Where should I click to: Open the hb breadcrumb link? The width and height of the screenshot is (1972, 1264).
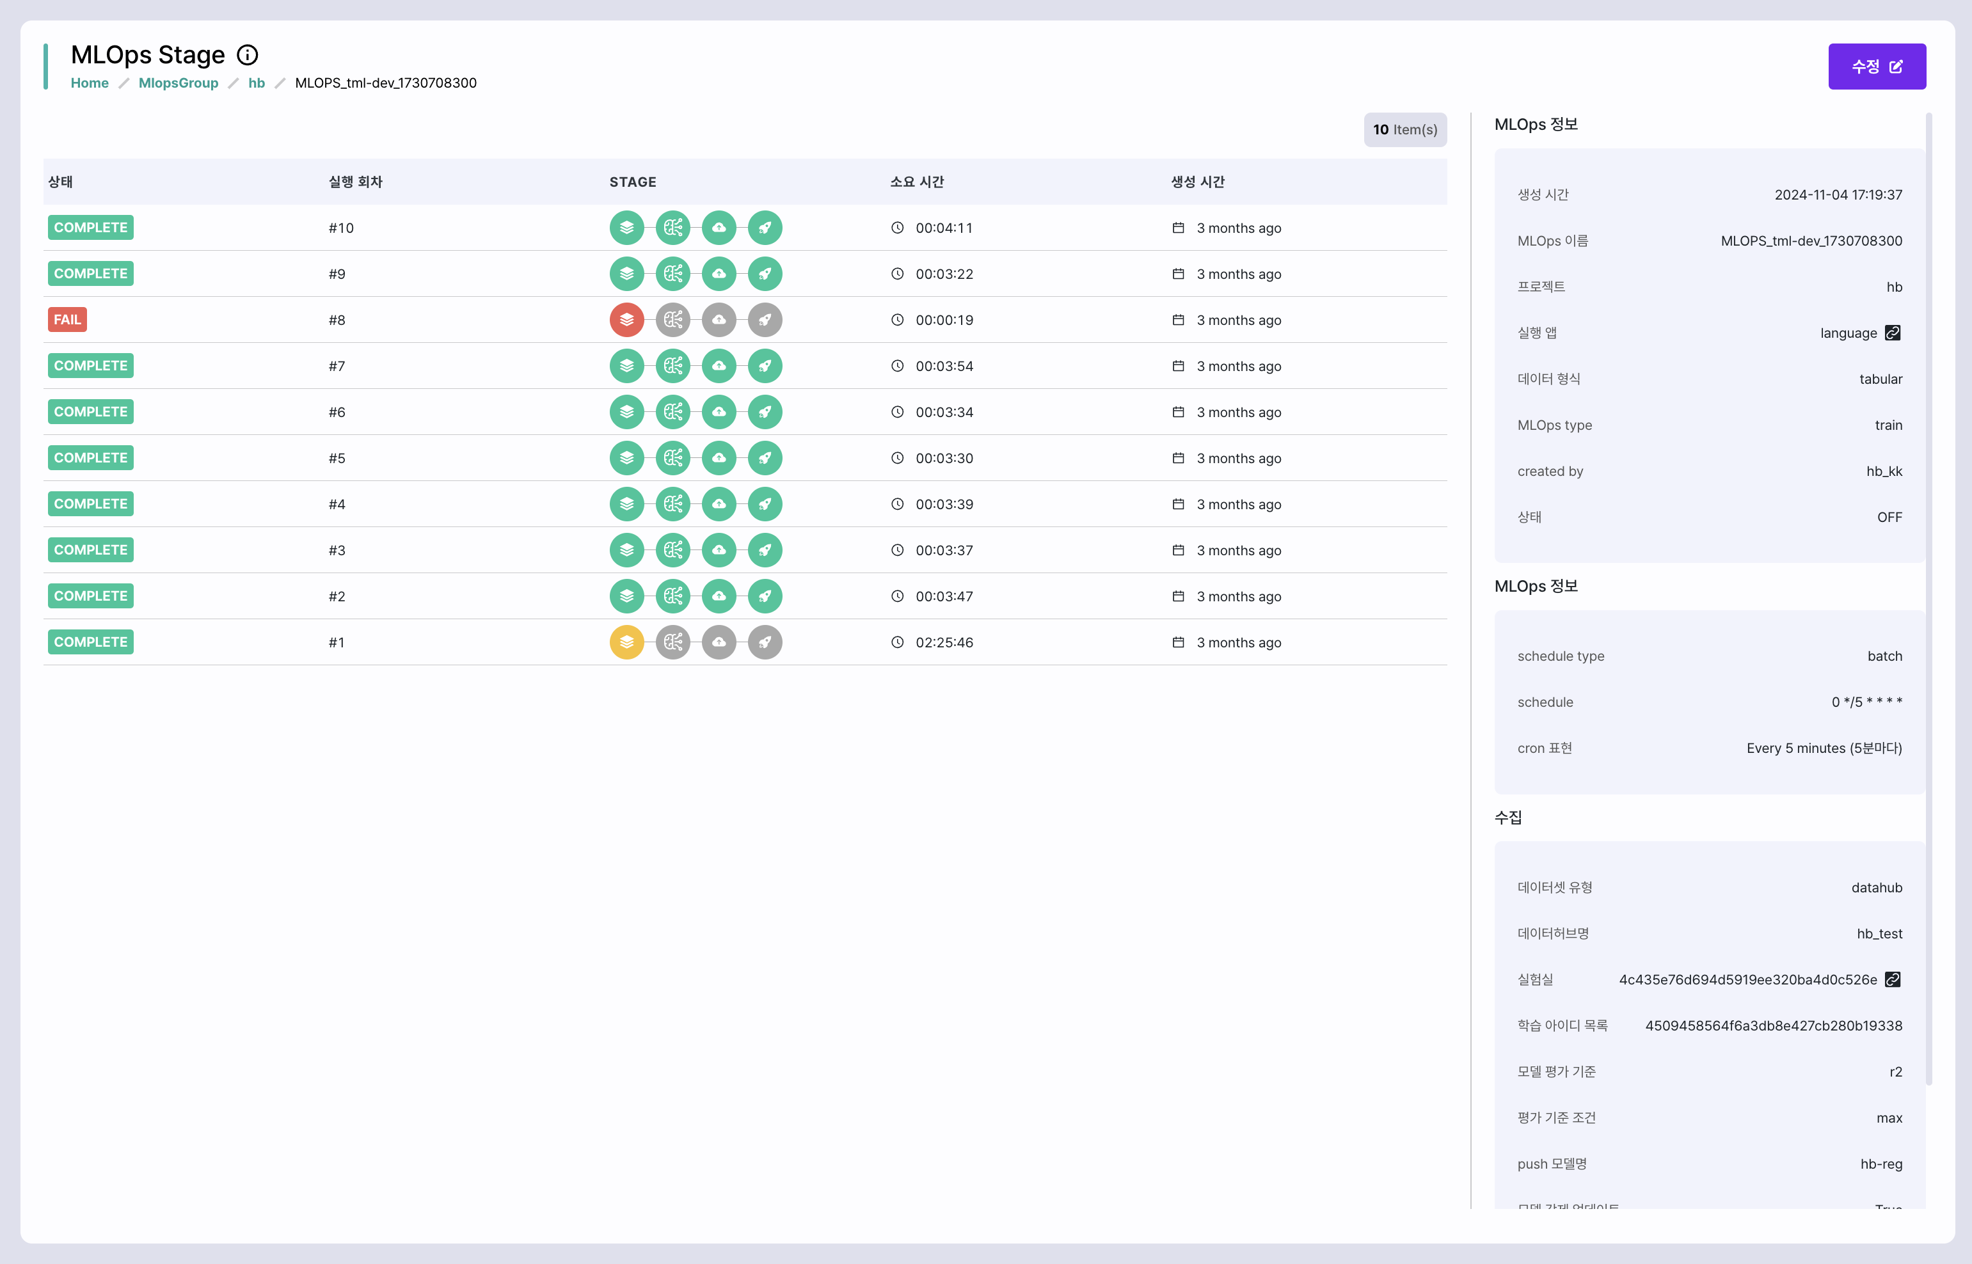point(256,83)
